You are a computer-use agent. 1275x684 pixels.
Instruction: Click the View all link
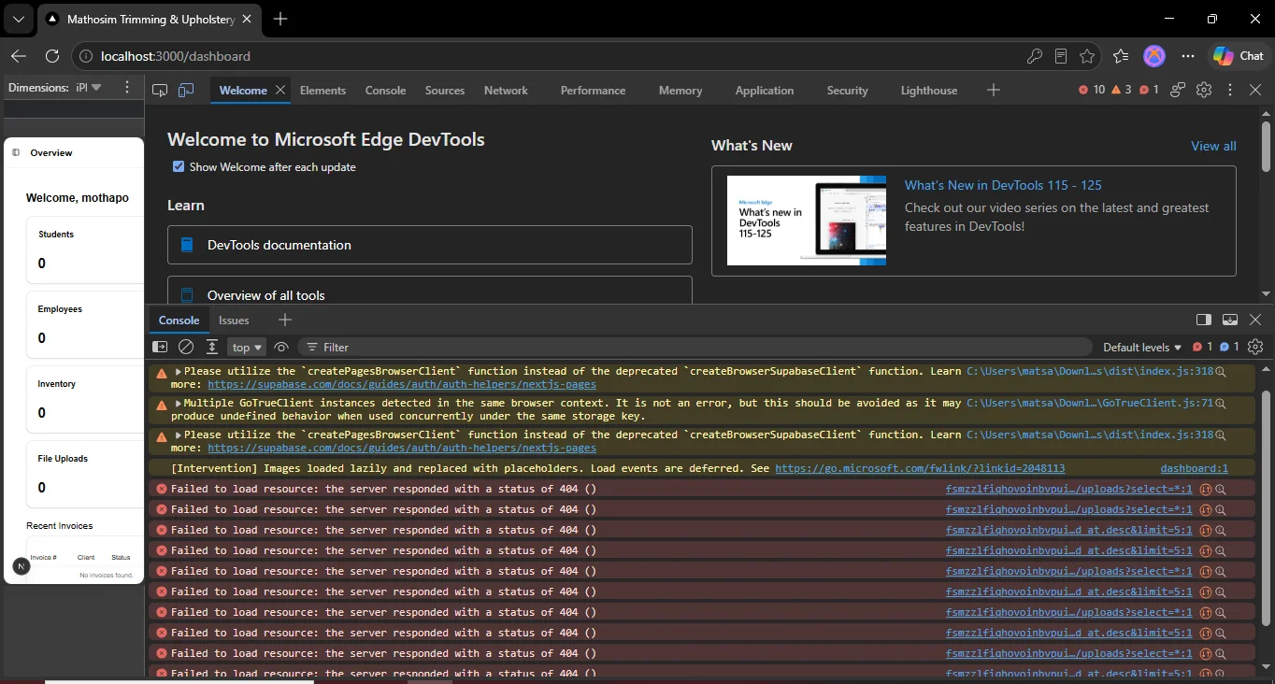tap(1213, 146)
